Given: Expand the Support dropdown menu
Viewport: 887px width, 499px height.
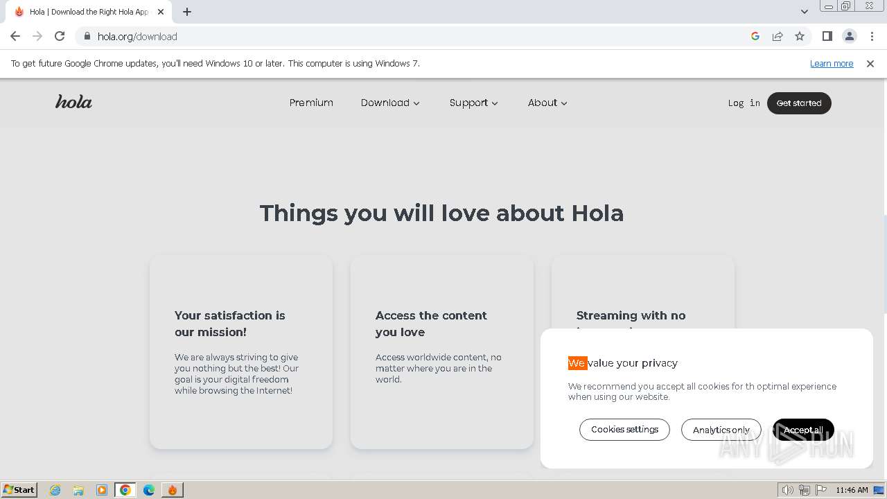Looking at the screenshot, I should pos(474,103).
